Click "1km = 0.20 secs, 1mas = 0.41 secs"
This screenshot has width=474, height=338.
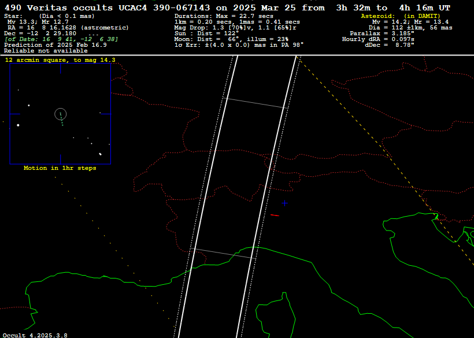pyautogui.click(x=237, y=22)
